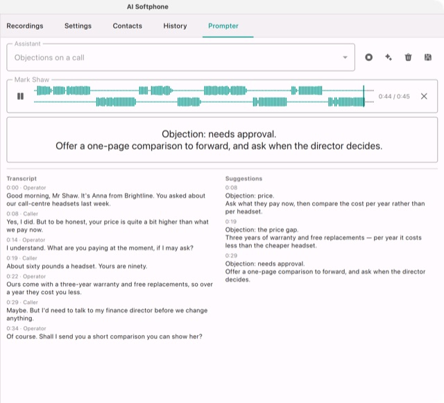Pause the Mark Shaw recording playback

(x=20, y=96)
